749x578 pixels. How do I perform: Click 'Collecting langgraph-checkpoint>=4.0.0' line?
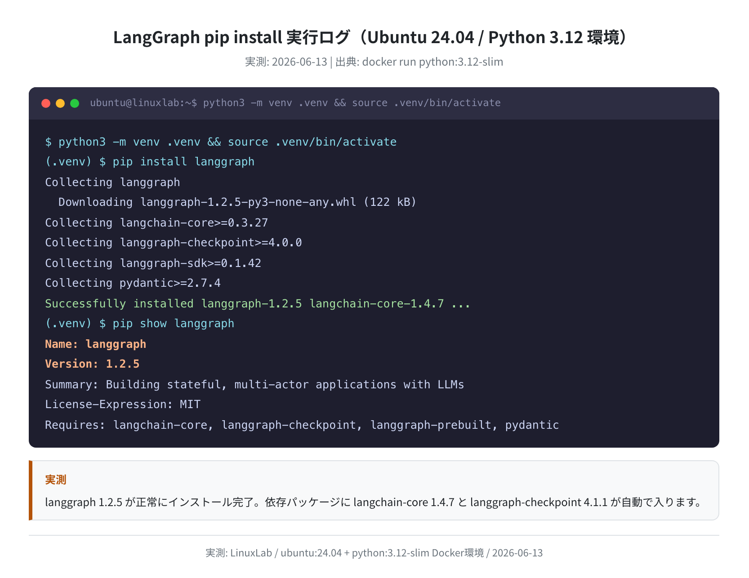tap(174, 243)
